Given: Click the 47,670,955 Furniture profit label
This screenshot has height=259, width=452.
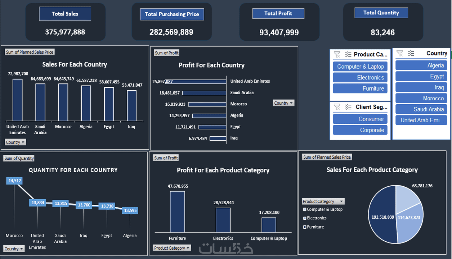Looking at the screenshot, I should coord(178,186).
